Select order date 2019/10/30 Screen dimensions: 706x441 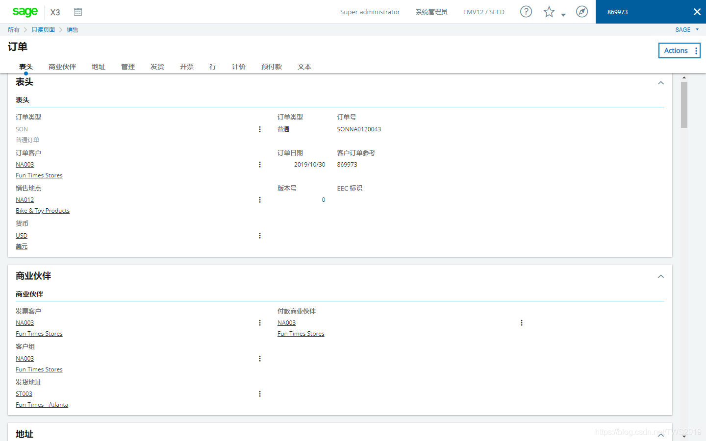(x=309, y=165)
